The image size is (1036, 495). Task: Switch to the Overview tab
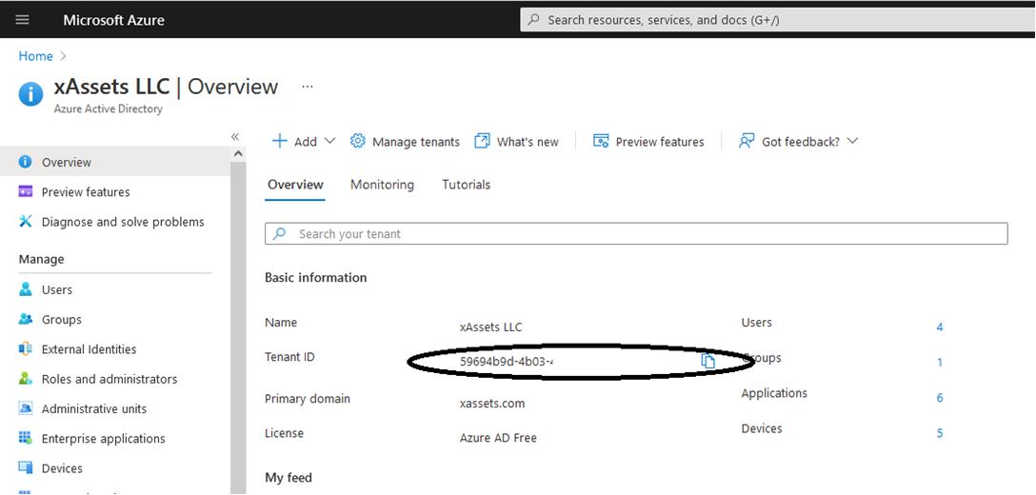click(295, 185)
